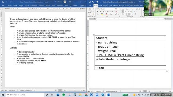Open Review tab in left Word window
The height and width of the screenshot is (97, 173).
(x=48, y=6)
